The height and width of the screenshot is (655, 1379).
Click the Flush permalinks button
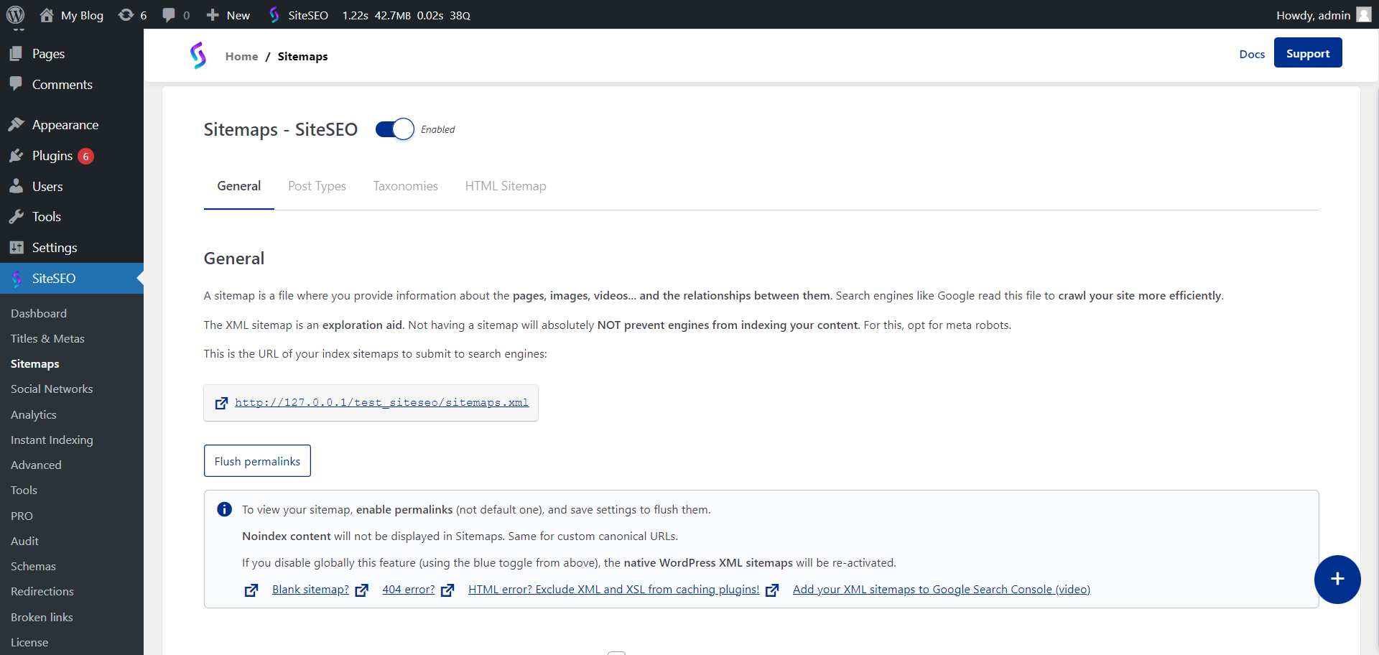[x=257, y=460]
